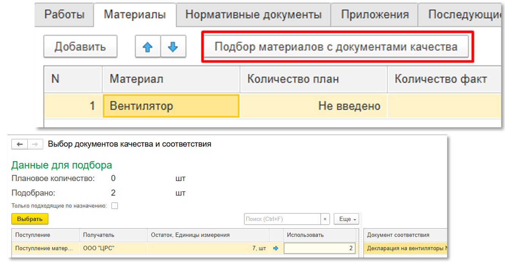Select the Вентилятор material cell
The image size is (505, 262).
click(x=171, y=106)
